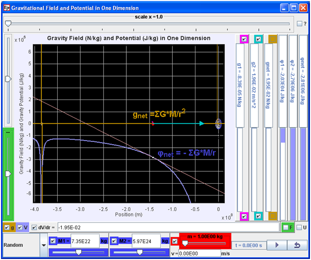
Task: Toggle bottom magenta g1 checkbox
Action: 244,216
